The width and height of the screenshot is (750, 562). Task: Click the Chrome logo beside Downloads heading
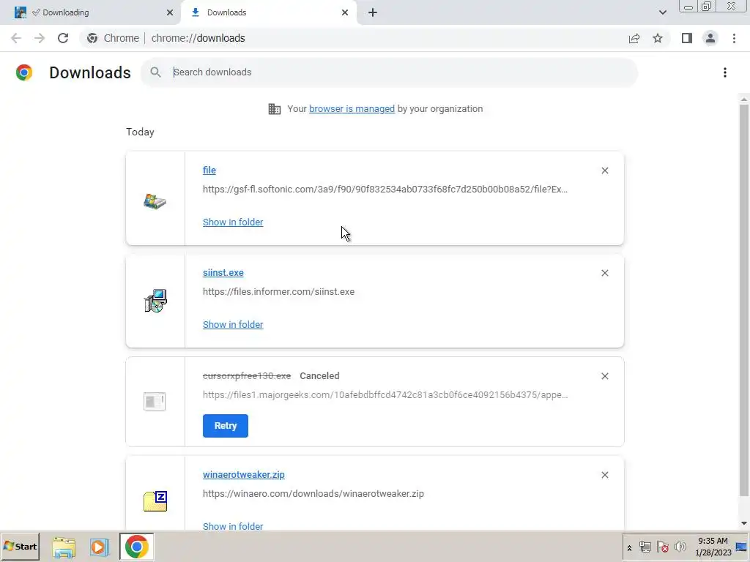[x=24, y=72]
